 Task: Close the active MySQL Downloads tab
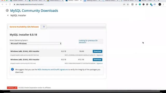click(81, 1)
